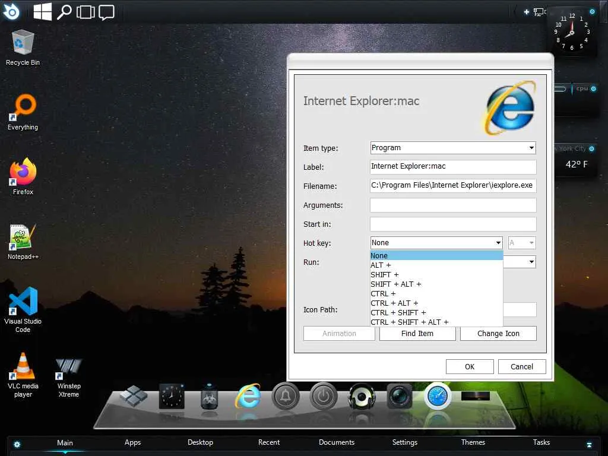Click the 42° F weather widget
Viewport: 608px width, 456px height.
576,164
